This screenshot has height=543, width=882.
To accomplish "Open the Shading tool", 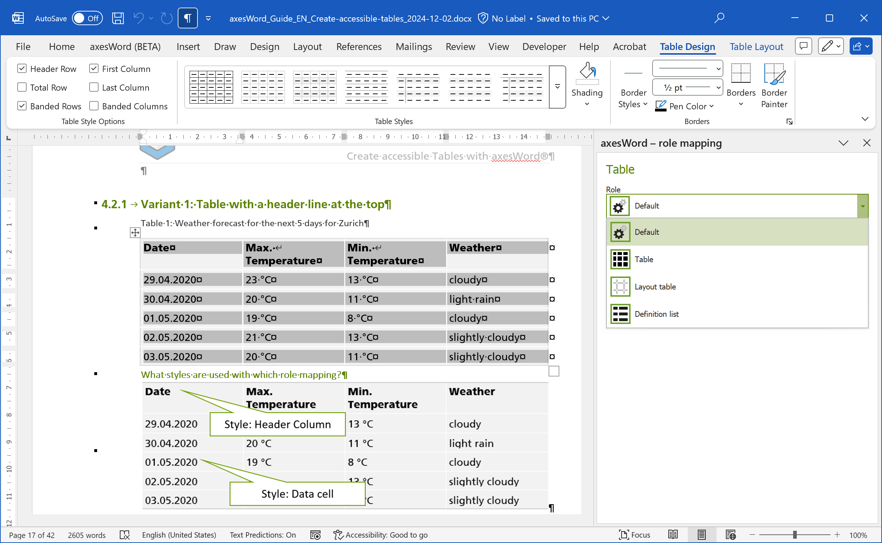I will coord(587,83).
